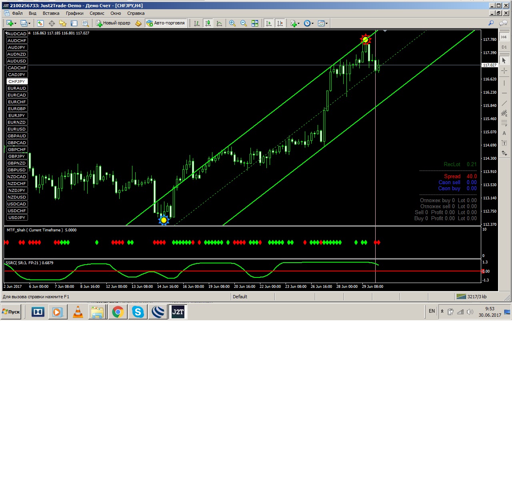Screen dimensions: 512x498
Task: Pick the horizontal line drawing tool
Action: click(x=504, y=93)
